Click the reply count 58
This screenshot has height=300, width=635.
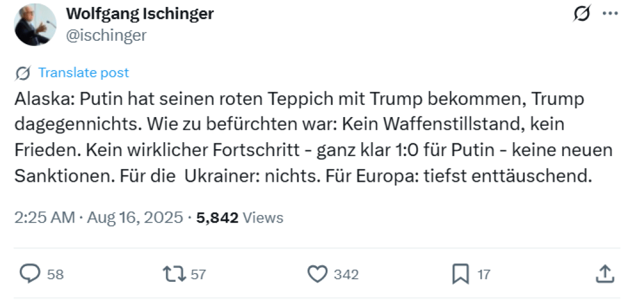click(55, 274)
